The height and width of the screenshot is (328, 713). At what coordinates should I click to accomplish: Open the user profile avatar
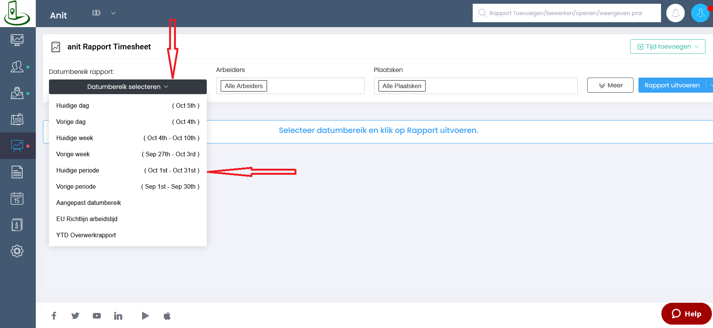(700, 13)
